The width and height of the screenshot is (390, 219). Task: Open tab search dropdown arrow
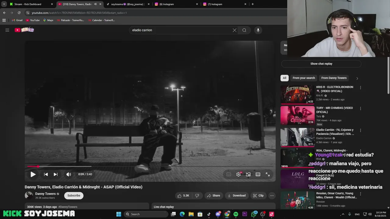tap(4, 4)
